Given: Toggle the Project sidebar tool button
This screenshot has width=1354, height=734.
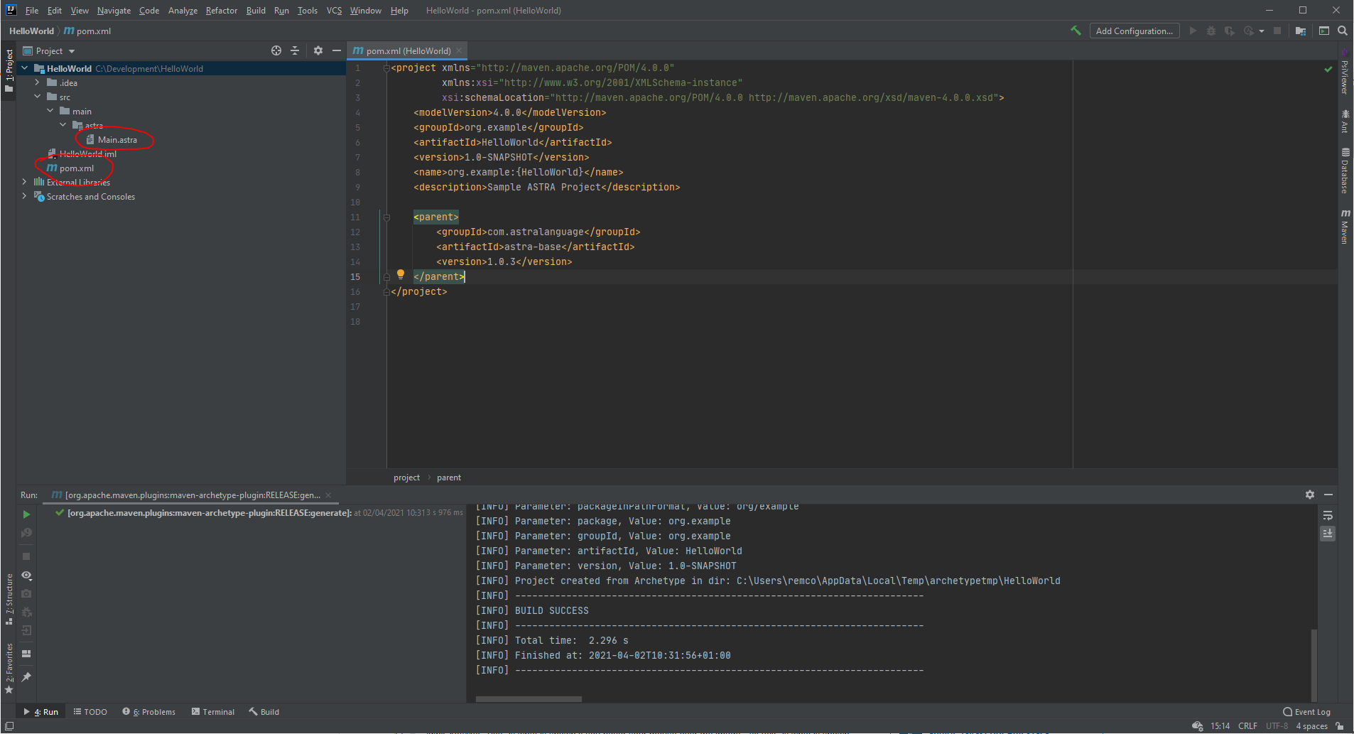Looking at the screenshot, I should (9, 70).
